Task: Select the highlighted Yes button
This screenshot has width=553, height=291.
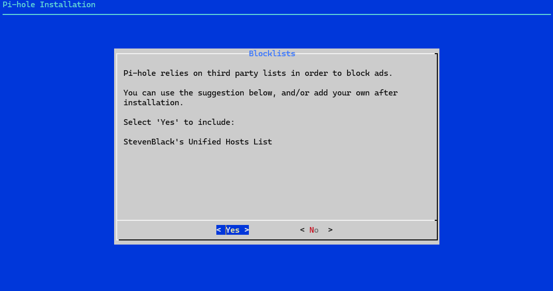Action: (232, 230)
